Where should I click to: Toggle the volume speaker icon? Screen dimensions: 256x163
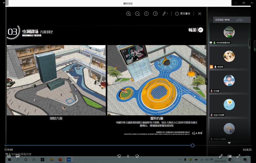(8, 156)
